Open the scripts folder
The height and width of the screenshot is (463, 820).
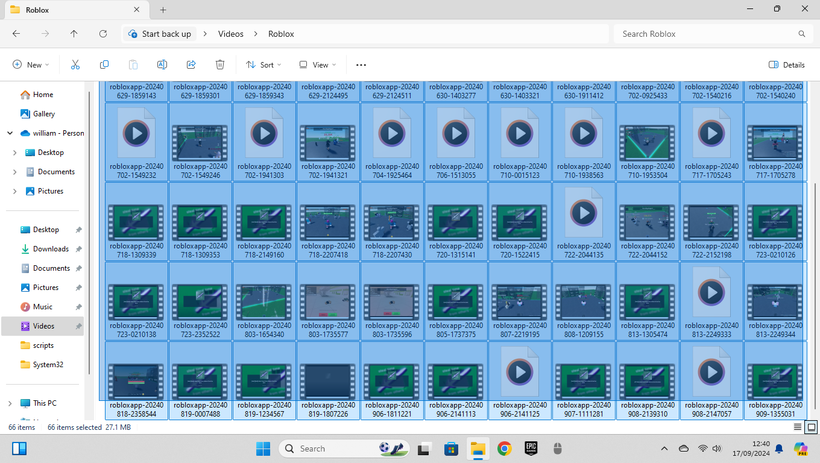tap(43, 345)
